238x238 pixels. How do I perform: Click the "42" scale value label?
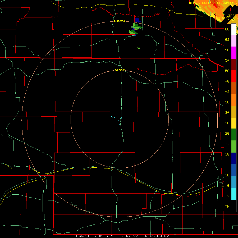227,92
